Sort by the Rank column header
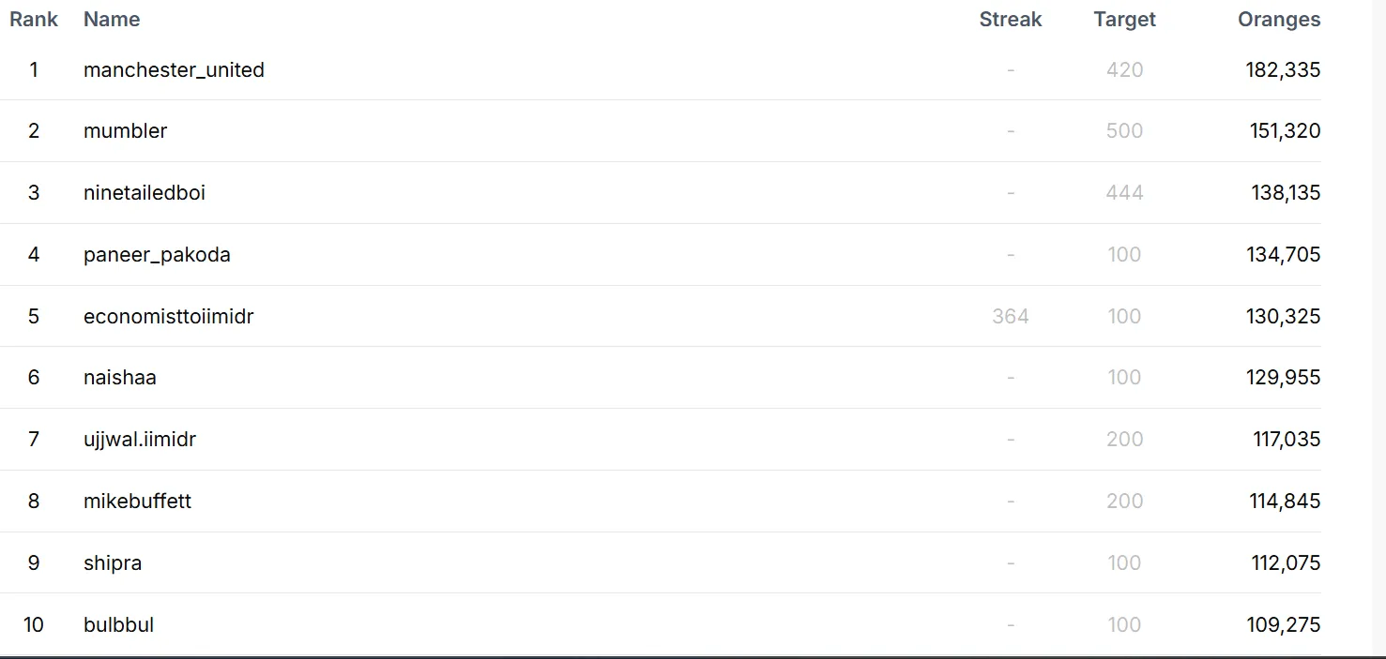Viewport: 1386px width, 659px height. pyautogui.click(x=34, y=20)
